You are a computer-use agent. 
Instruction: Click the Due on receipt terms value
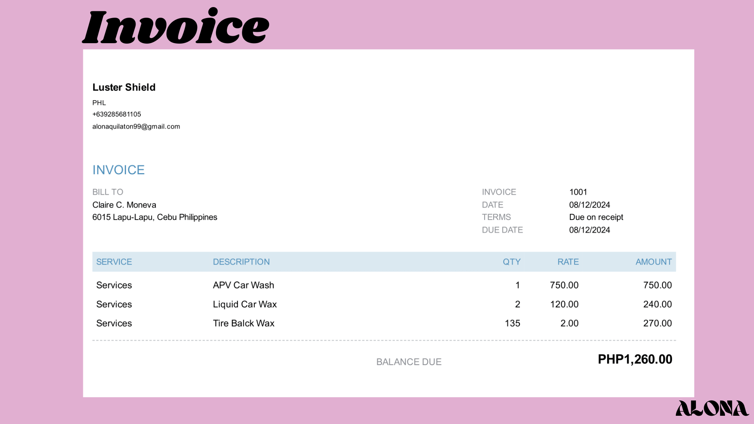[596, 217]
